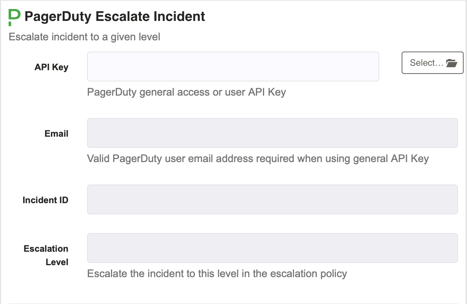The width and height of the screenshot is (467, 304).
Task: Click the Incident ID field label
Action: [x=46, y=200]
